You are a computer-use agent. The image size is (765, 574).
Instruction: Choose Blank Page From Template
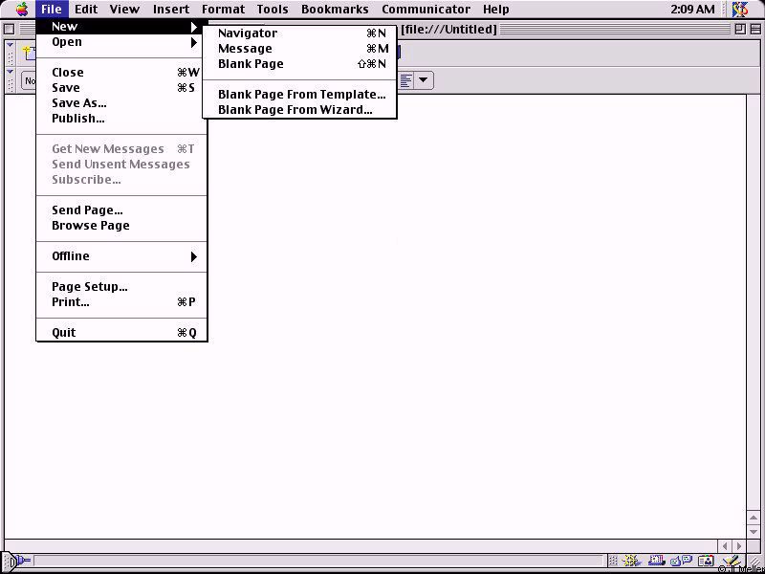tap(301, 95)
